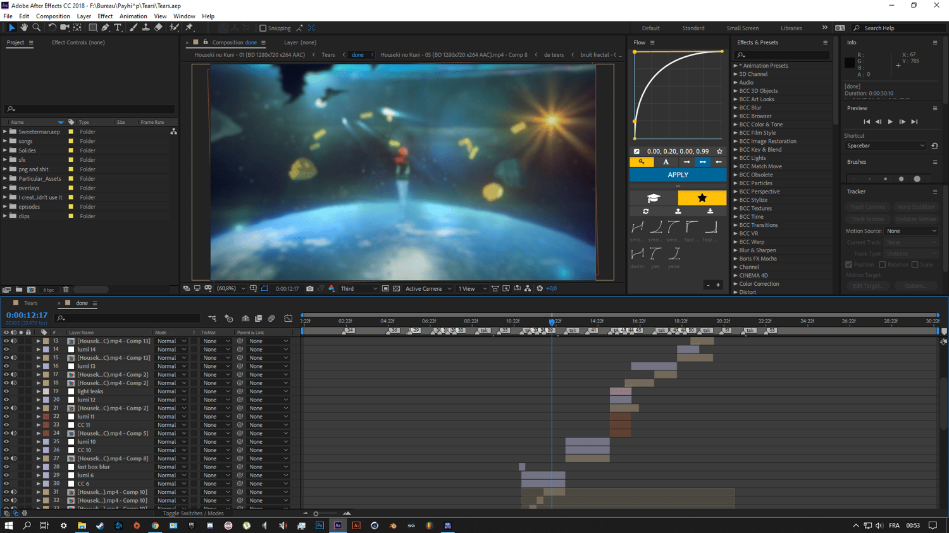Screen dimensions: 949x533
Task: Toggle visibility of fast box blur layer
Action: click(6, 467)
